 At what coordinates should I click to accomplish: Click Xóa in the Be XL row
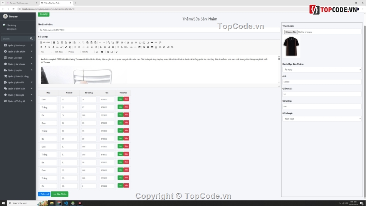point(126,186)
